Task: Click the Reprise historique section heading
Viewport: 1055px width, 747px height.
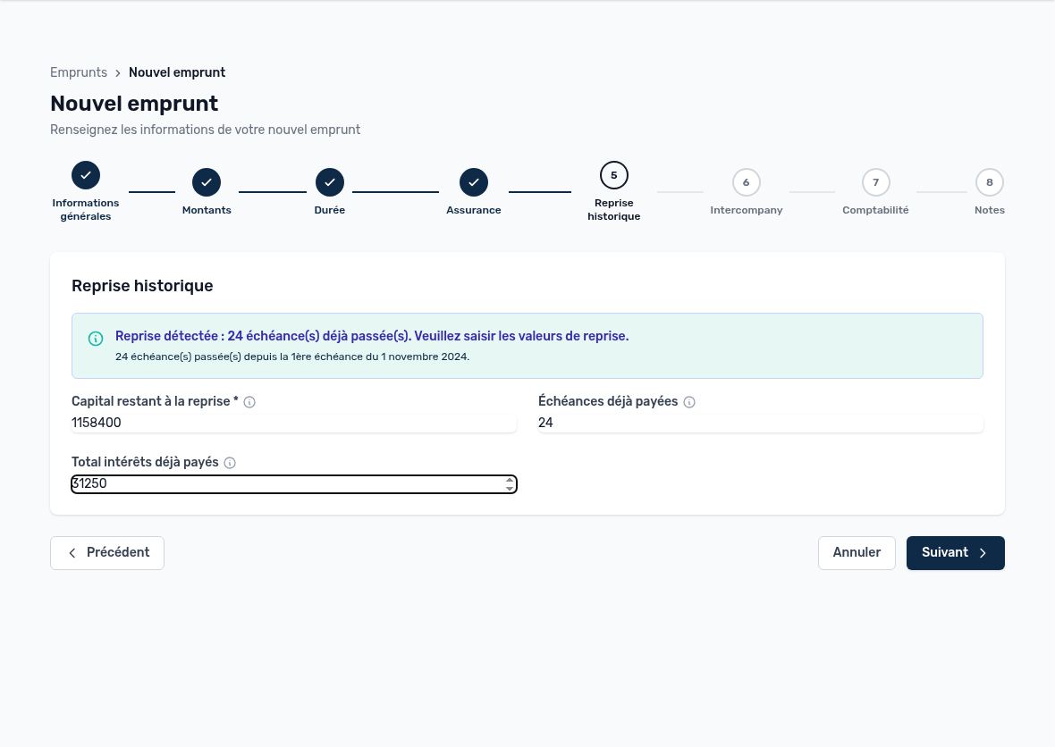Action: pyautogui.click(x=142, y=286)
